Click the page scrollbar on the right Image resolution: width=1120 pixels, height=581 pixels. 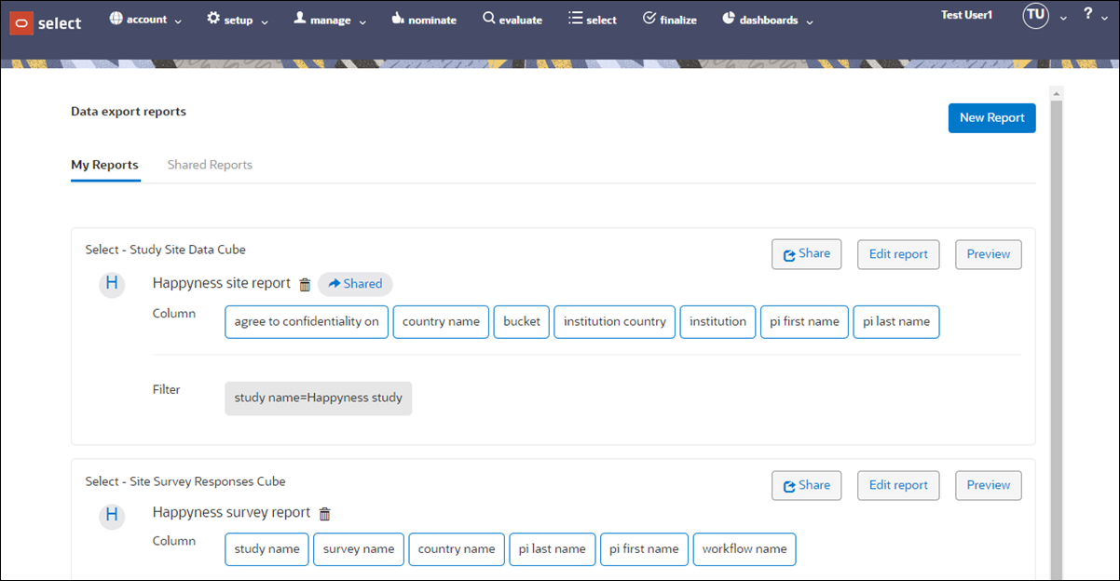(x=1056, y=279)
